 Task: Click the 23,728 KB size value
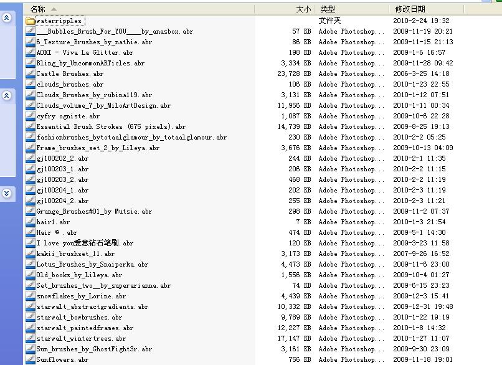tap(294, 73)
